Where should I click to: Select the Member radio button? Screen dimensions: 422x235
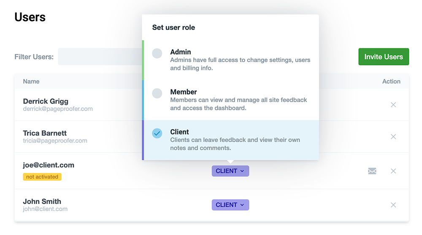coord(157,93)
